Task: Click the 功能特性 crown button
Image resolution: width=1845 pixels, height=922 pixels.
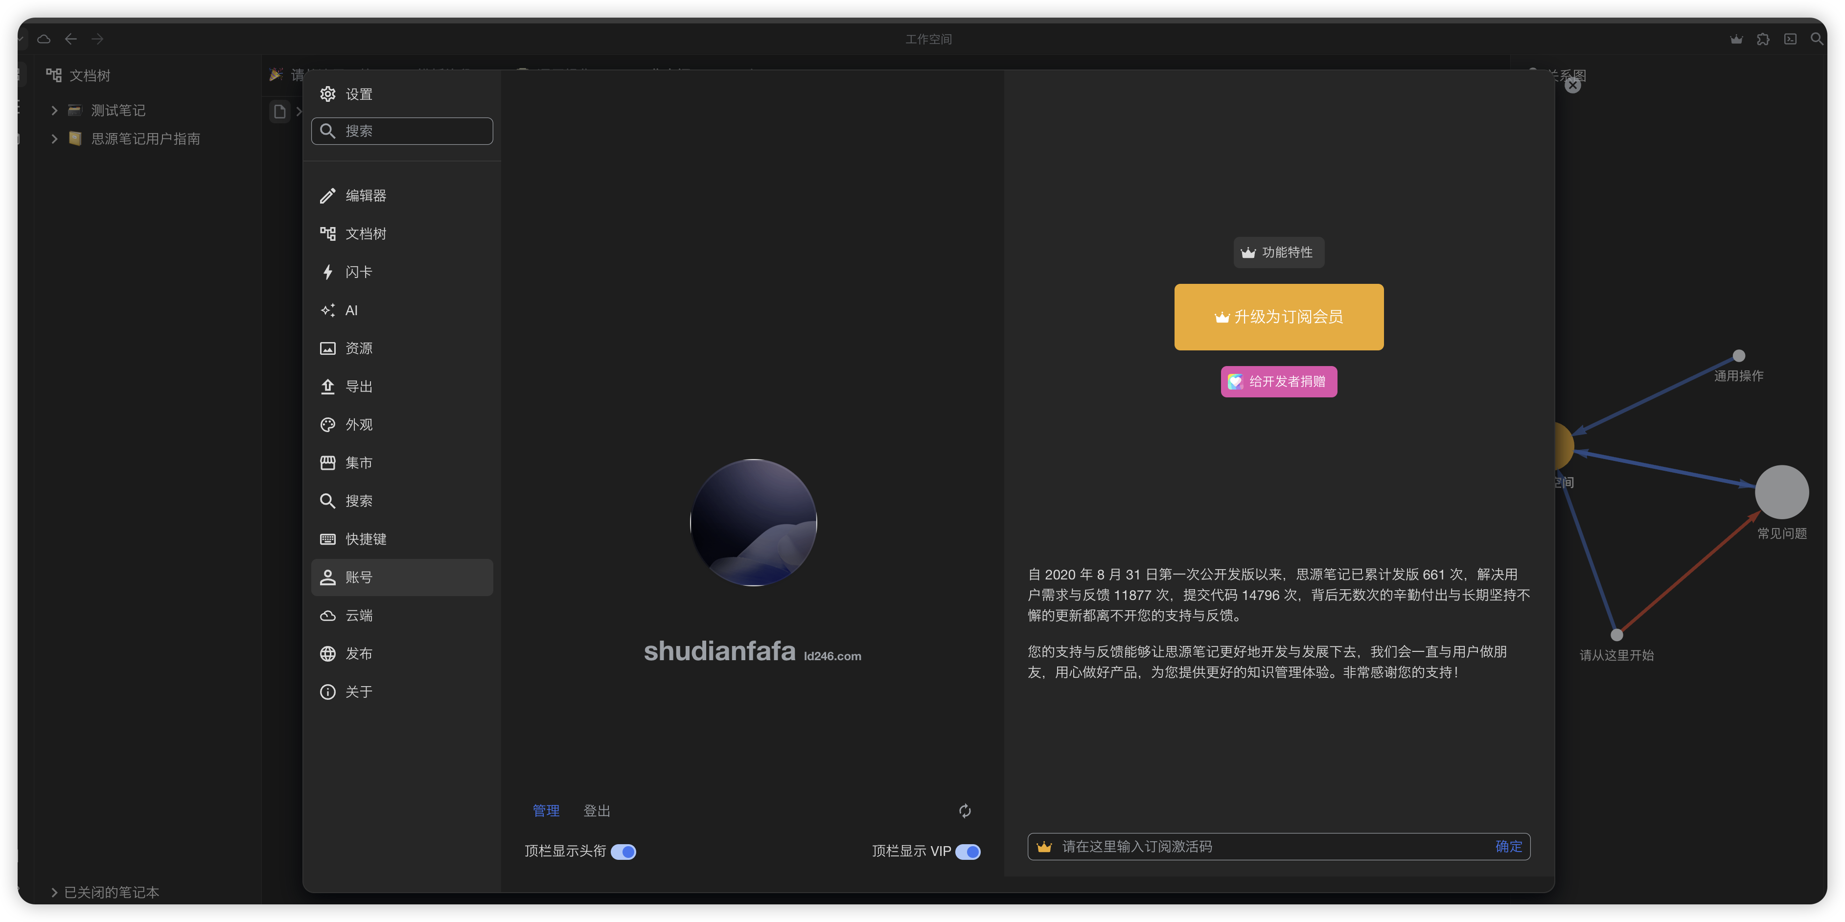Action: click(1278, 252)
